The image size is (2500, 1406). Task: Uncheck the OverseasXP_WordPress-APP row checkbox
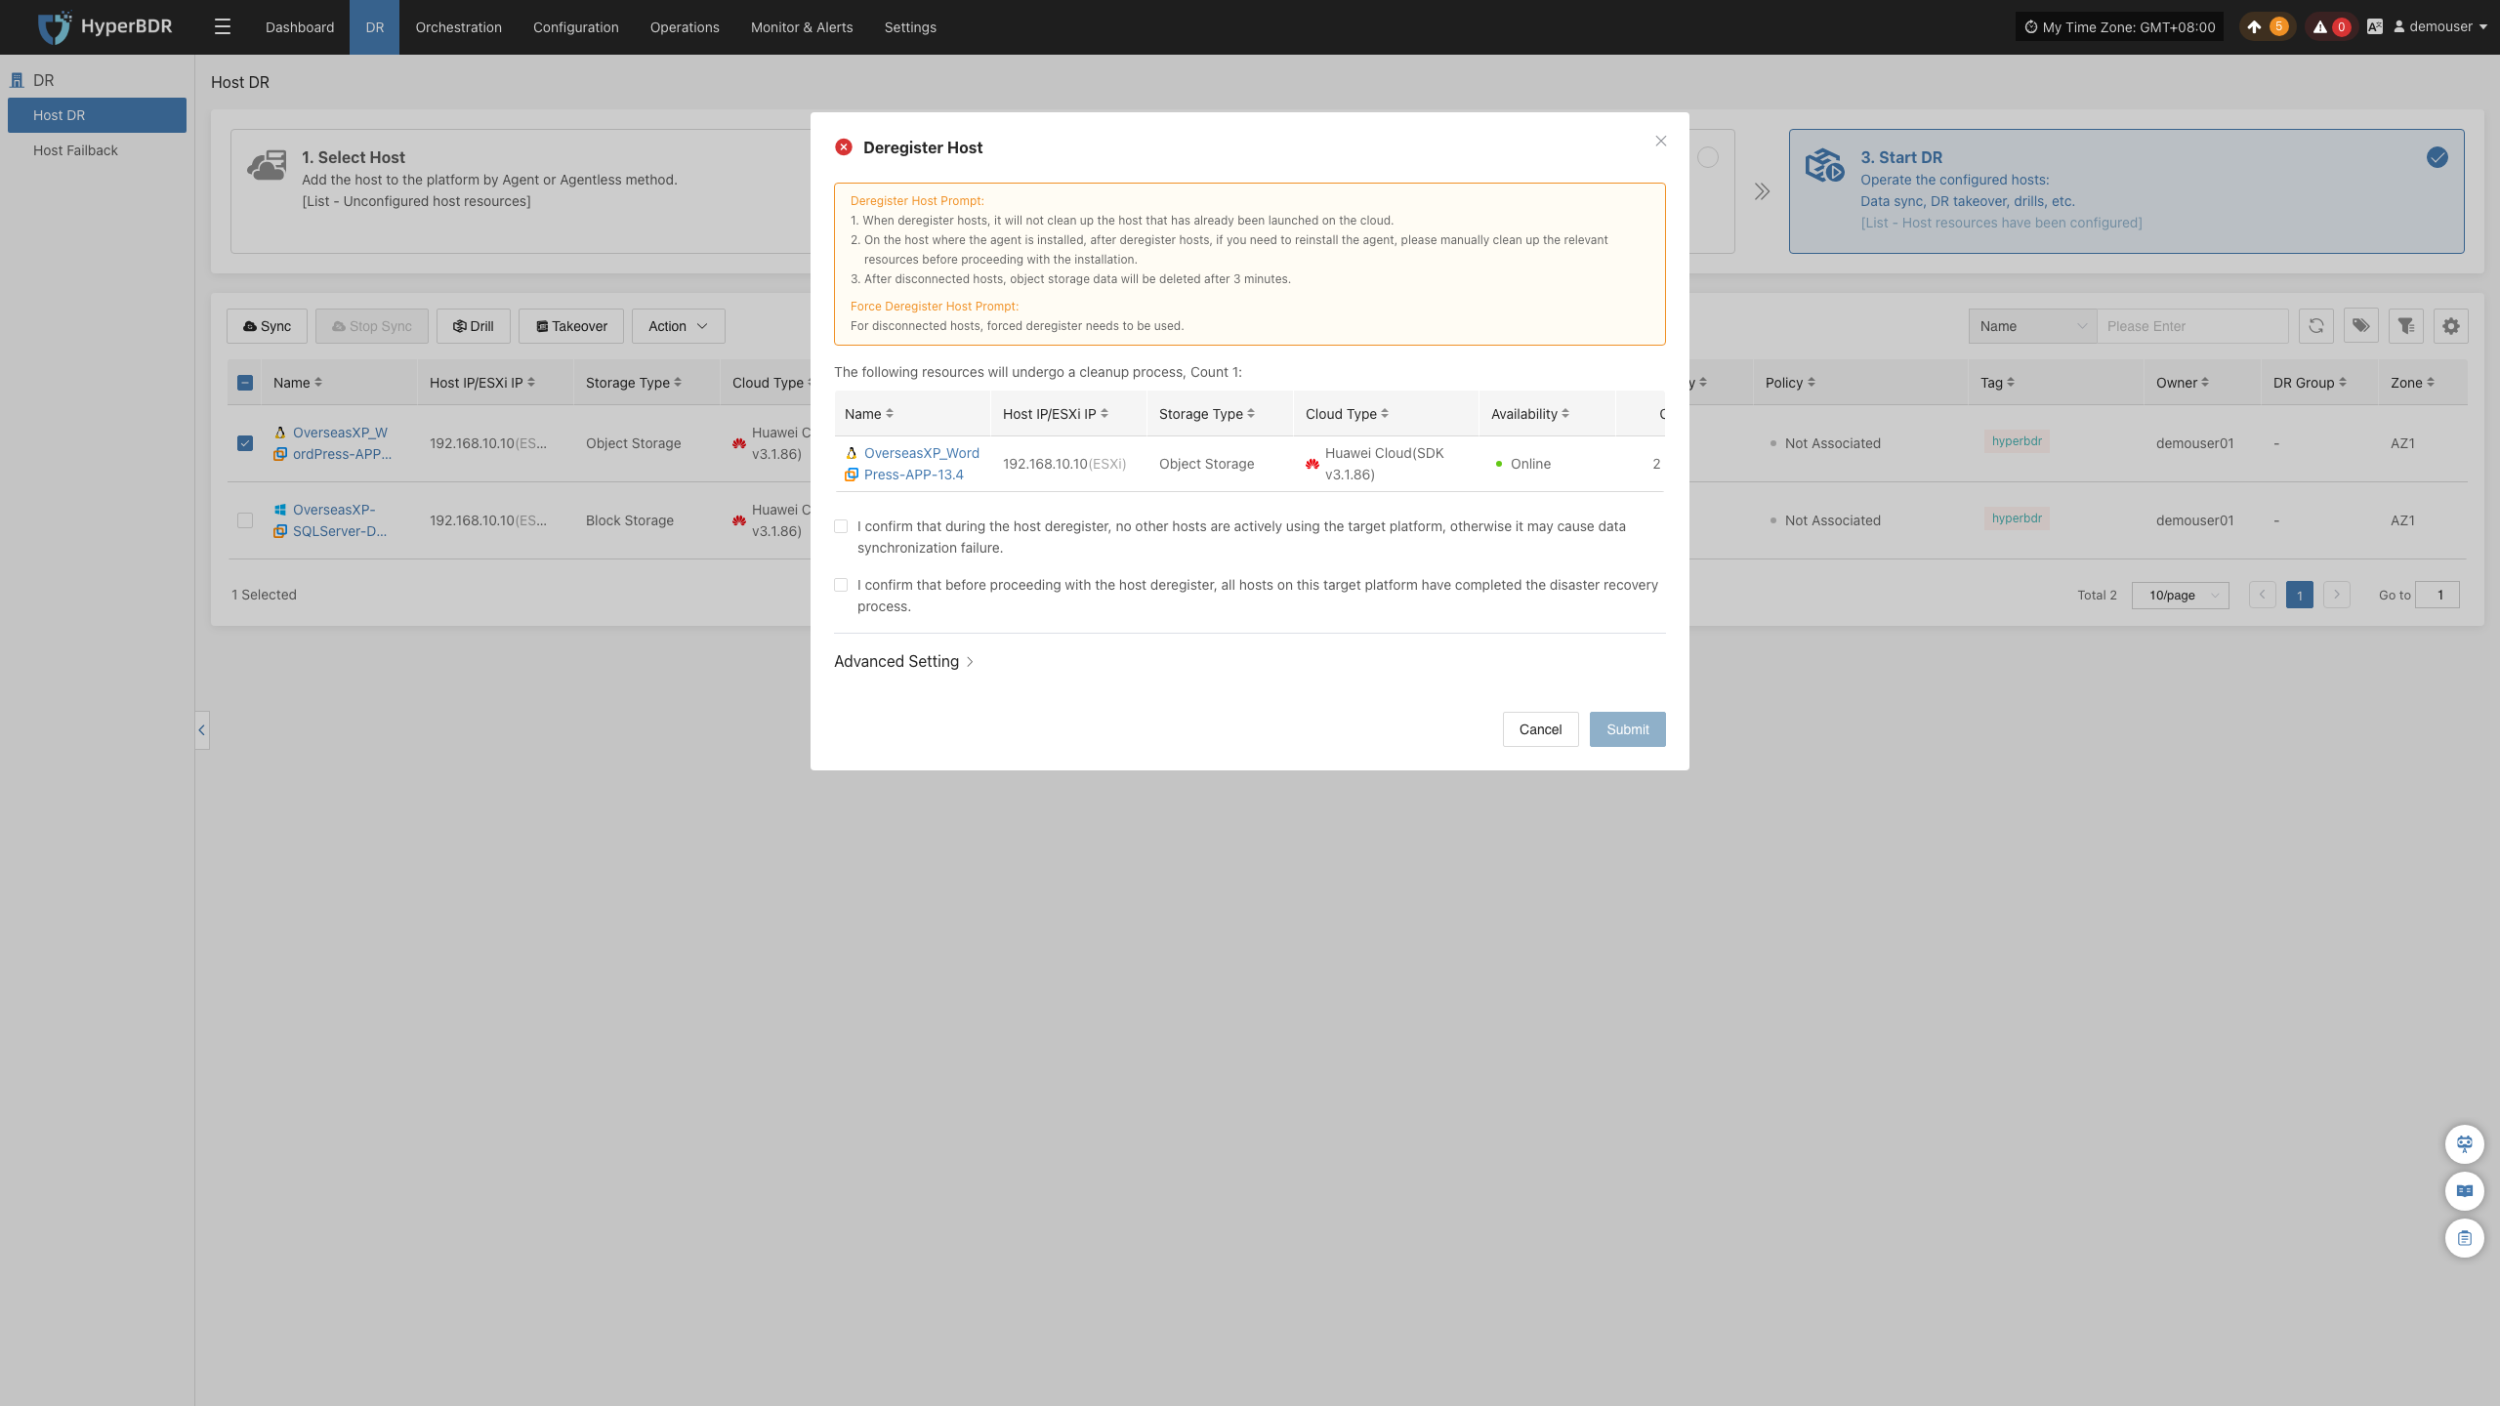click(x=245, y=443)
